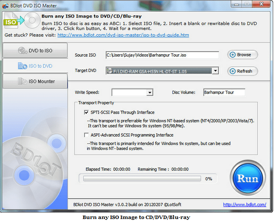274x222 pixels.
Task: Click the disc icon in the DVD to ISO tab
Action: tap(23, 50)
